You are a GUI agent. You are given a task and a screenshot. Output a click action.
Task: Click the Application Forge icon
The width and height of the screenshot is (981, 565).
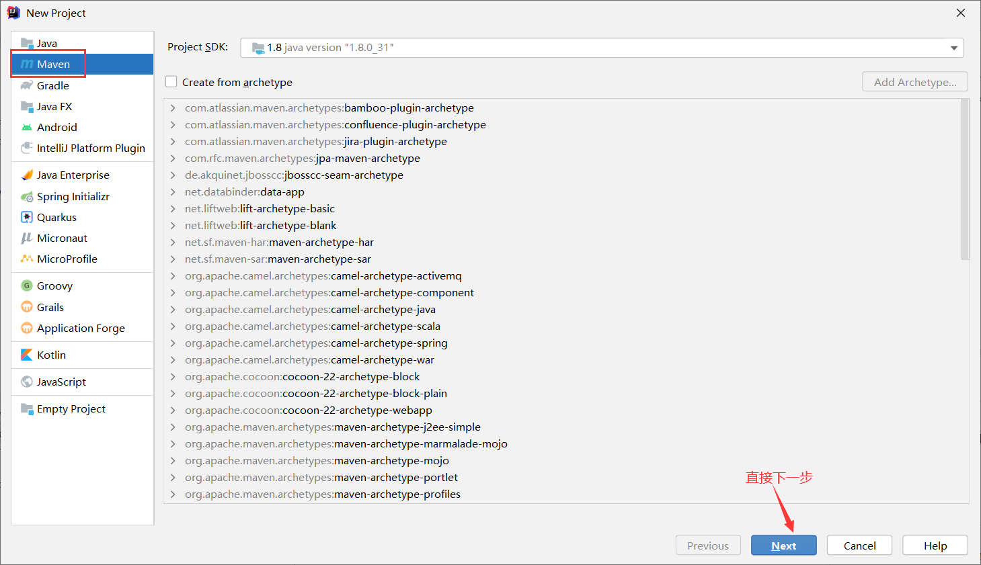click(27, 328)
